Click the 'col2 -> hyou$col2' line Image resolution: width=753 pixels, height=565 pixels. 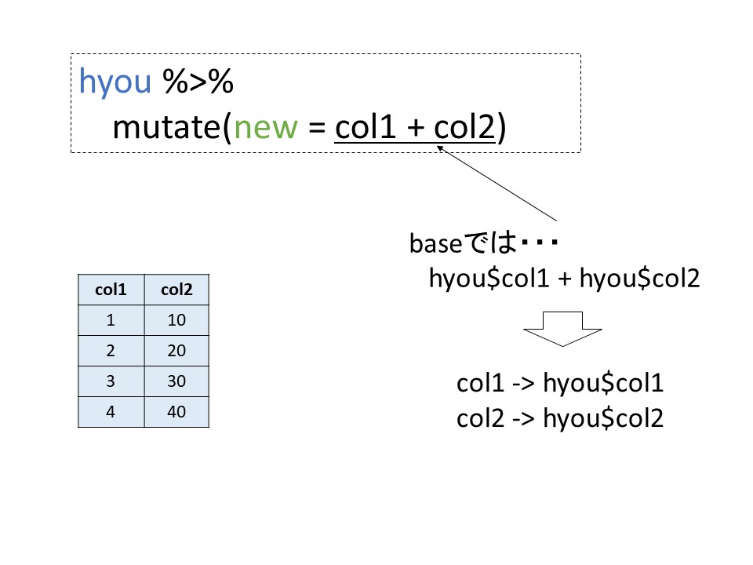(560, 418)
